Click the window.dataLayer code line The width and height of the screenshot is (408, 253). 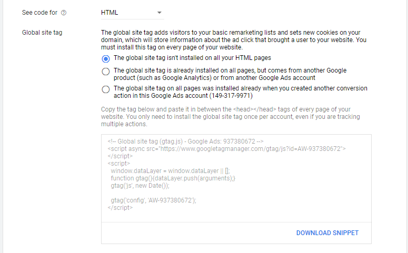click(170, 171)
